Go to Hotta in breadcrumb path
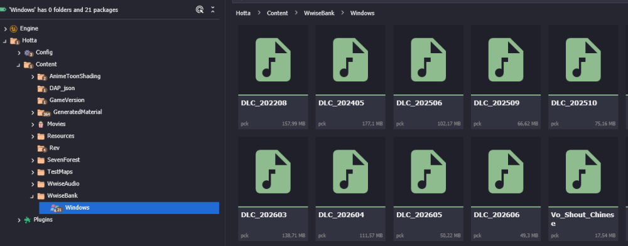The image size is (628, 246). 243,13
